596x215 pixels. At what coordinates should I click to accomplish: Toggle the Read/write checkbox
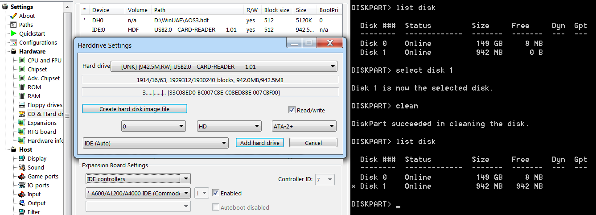tap(292, 110)
